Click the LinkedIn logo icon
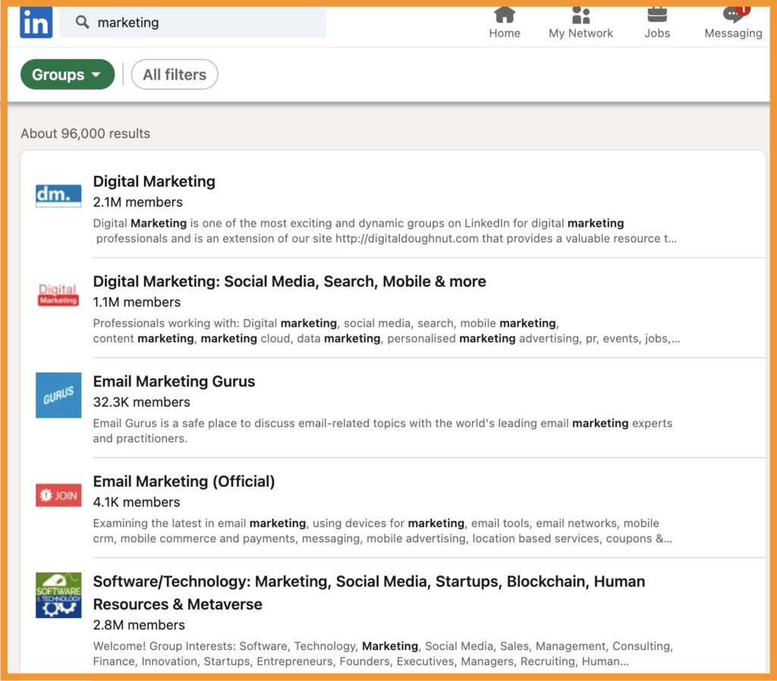The image size is (777, 681). 36,22
